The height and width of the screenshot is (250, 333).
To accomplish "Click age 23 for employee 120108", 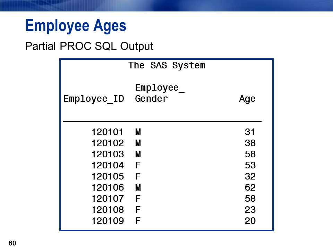I will pos(250,210).
